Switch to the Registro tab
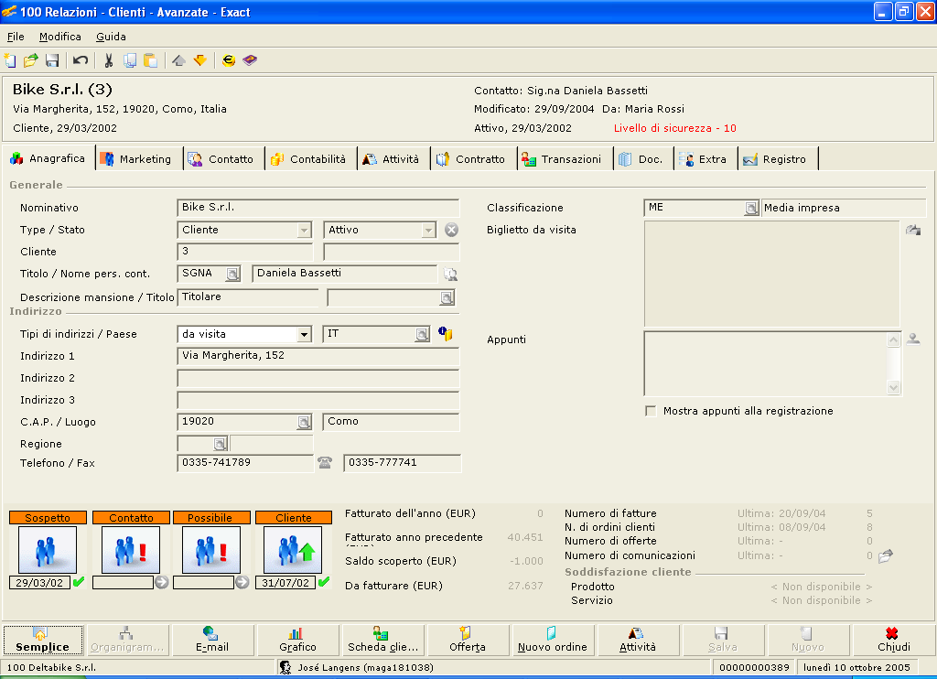Viewport: 937px width, 679px height. click(x=776, y=159)
